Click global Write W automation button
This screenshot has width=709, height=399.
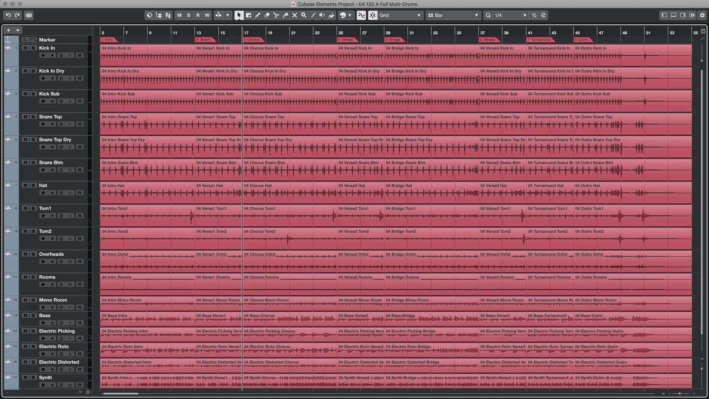(x=207, y=15)
